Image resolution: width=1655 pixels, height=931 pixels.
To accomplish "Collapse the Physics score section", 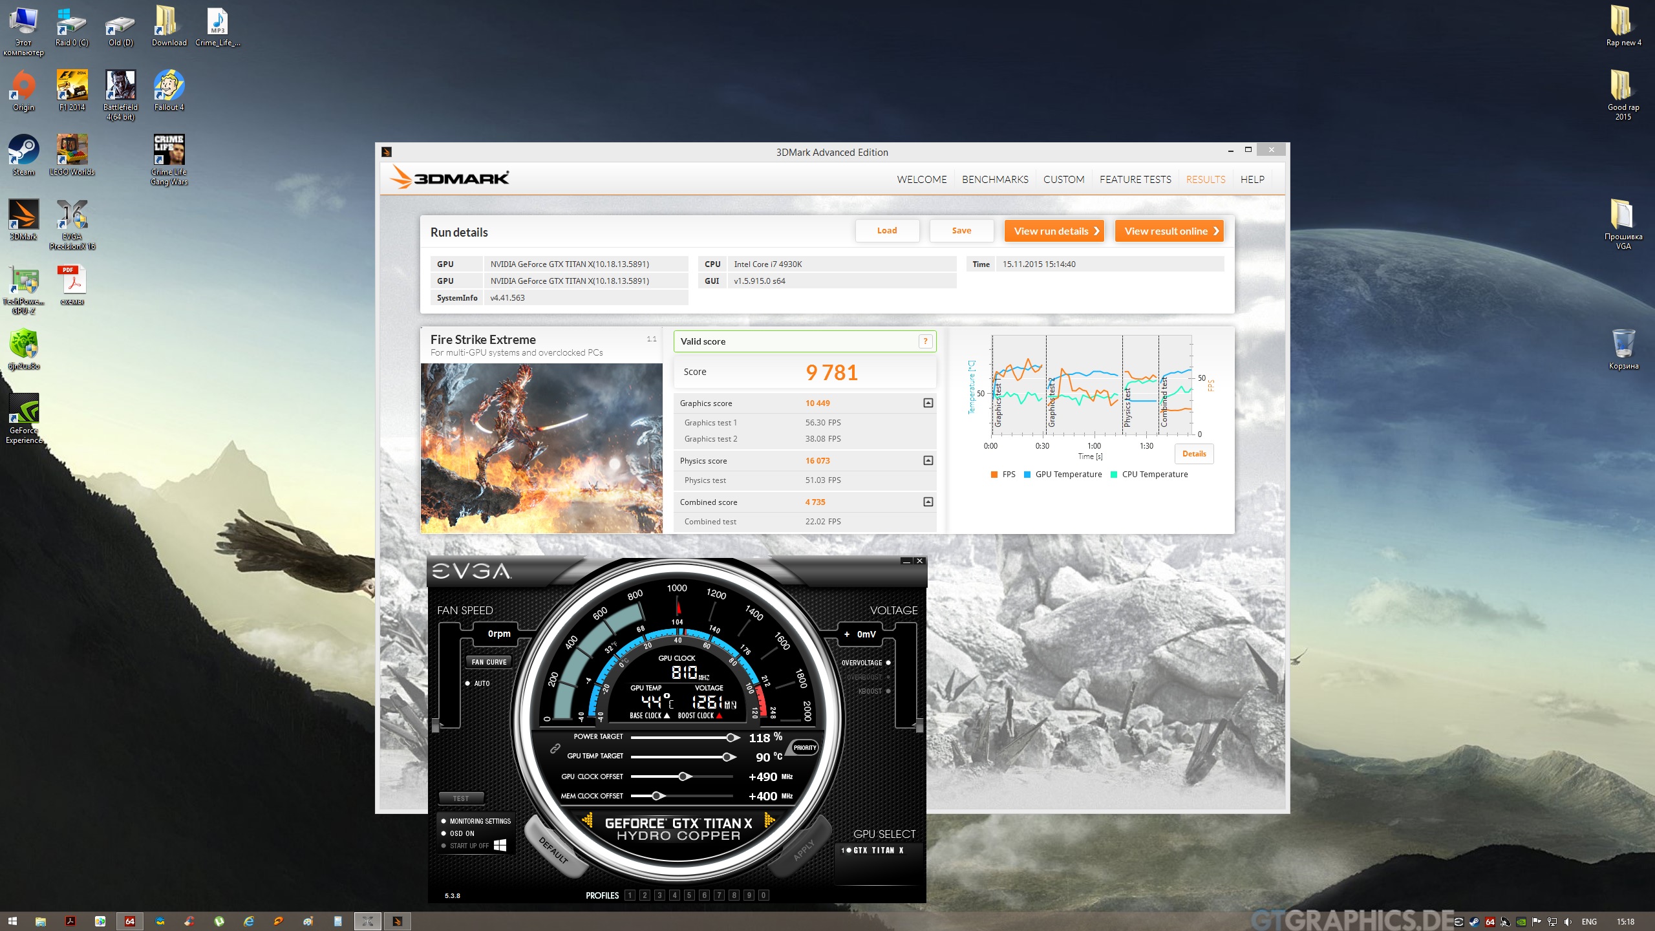I will (928, 460).
